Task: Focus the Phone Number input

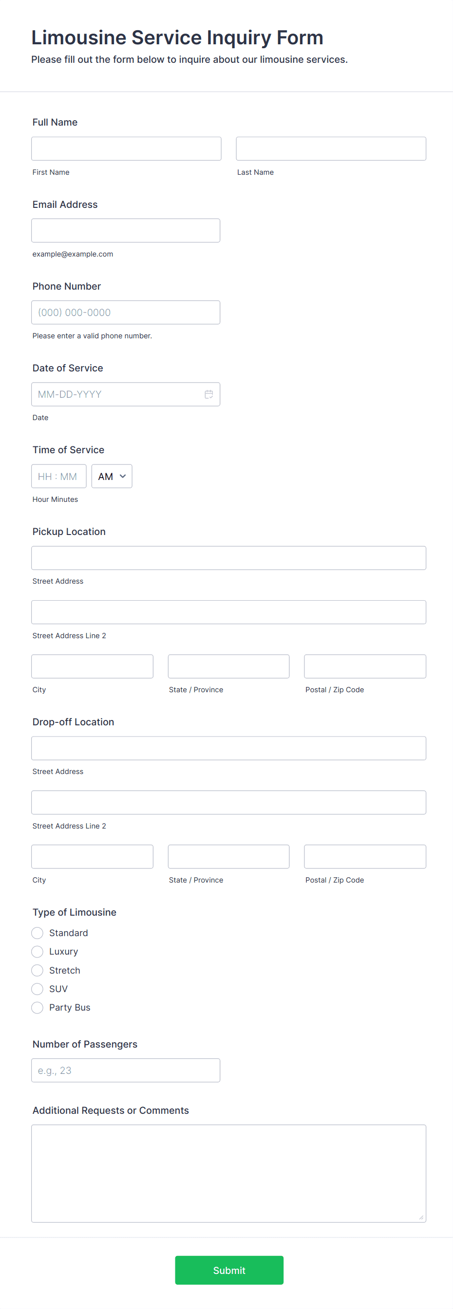Action: (x=126, y=313)
